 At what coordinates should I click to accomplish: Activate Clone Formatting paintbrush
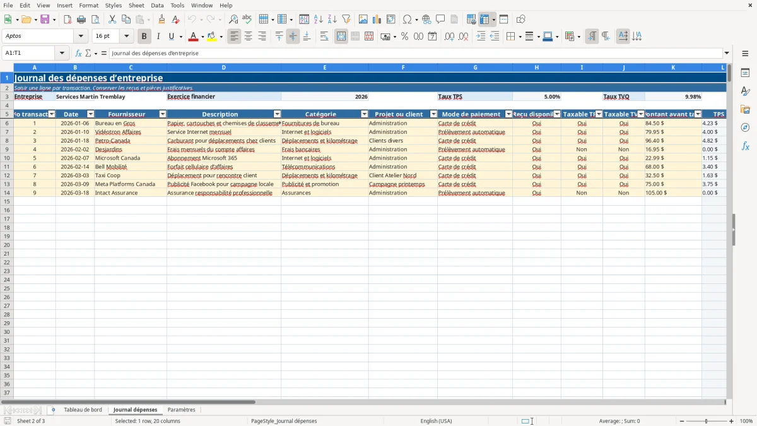point(162,20)
